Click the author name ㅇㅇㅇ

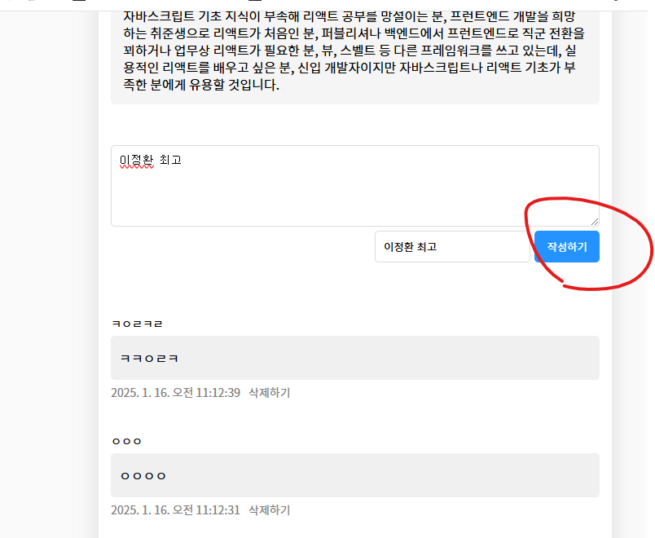click(126, 442)
